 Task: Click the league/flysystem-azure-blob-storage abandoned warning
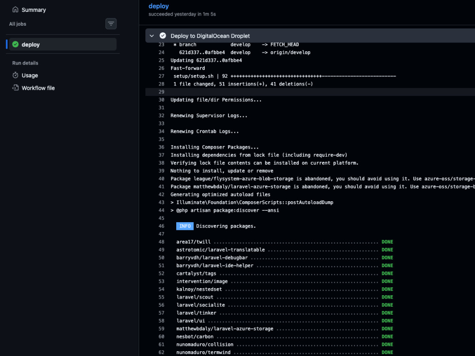pyautogui.click(x=323, y=178)
